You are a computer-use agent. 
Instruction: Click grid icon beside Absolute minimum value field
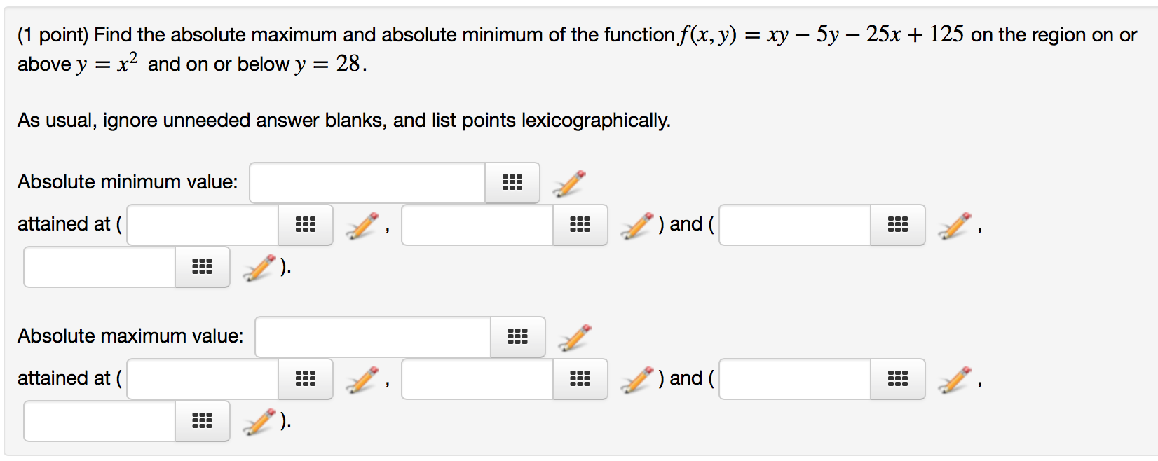click(512, 183)
